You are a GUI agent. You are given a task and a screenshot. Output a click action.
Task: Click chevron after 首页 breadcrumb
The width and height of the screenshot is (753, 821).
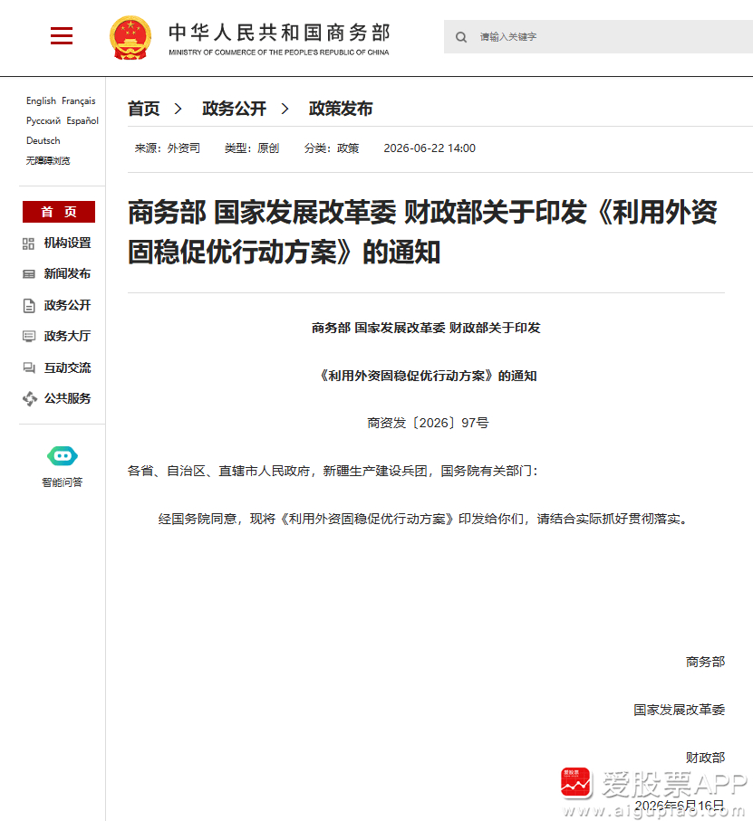[179, 109]
